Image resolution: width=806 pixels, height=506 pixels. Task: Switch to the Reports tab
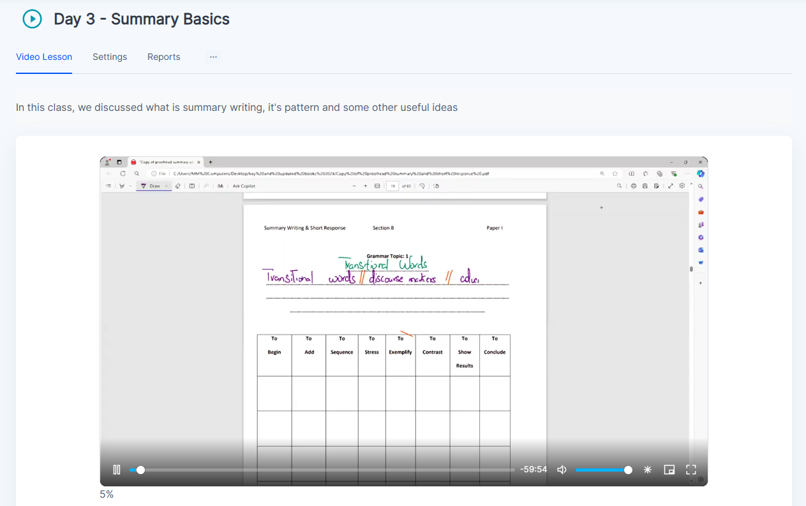[164, 57]
